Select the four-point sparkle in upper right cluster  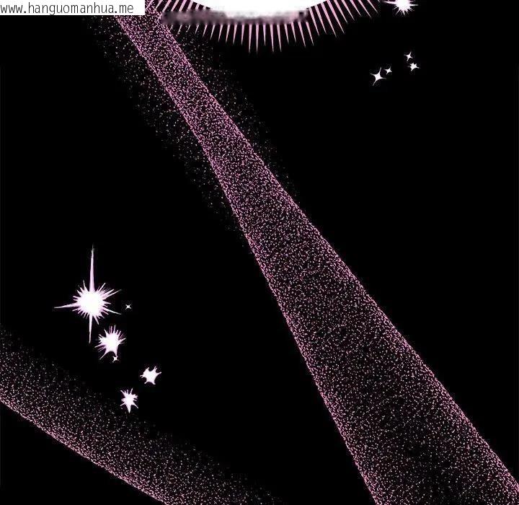pos(376,76)
